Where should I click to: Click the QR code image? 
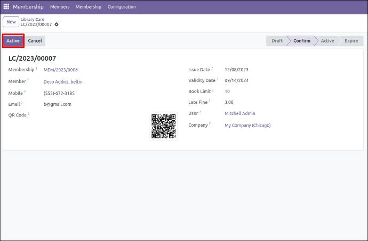point(164,126)
